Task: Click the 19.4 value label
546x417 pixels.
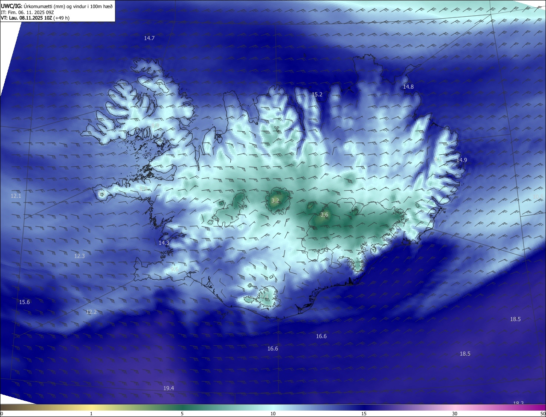Action: [x=168, y=388]
